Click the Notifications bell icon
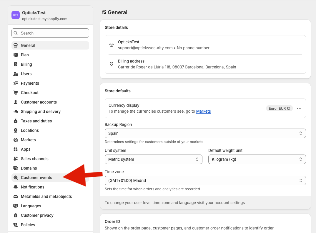Image resolution: width=316 pixels, height=233 pixels. [16, 187]
